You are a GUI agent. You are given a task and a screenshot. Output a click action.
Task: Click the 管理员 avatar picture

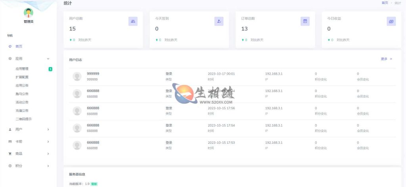[29, 13]
